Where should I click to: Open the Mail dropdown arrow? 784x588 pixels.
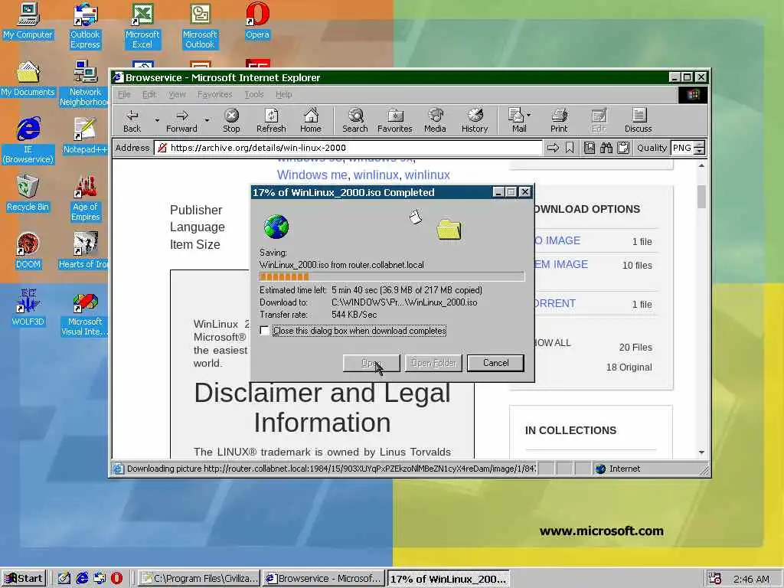(x=528, y=115)
